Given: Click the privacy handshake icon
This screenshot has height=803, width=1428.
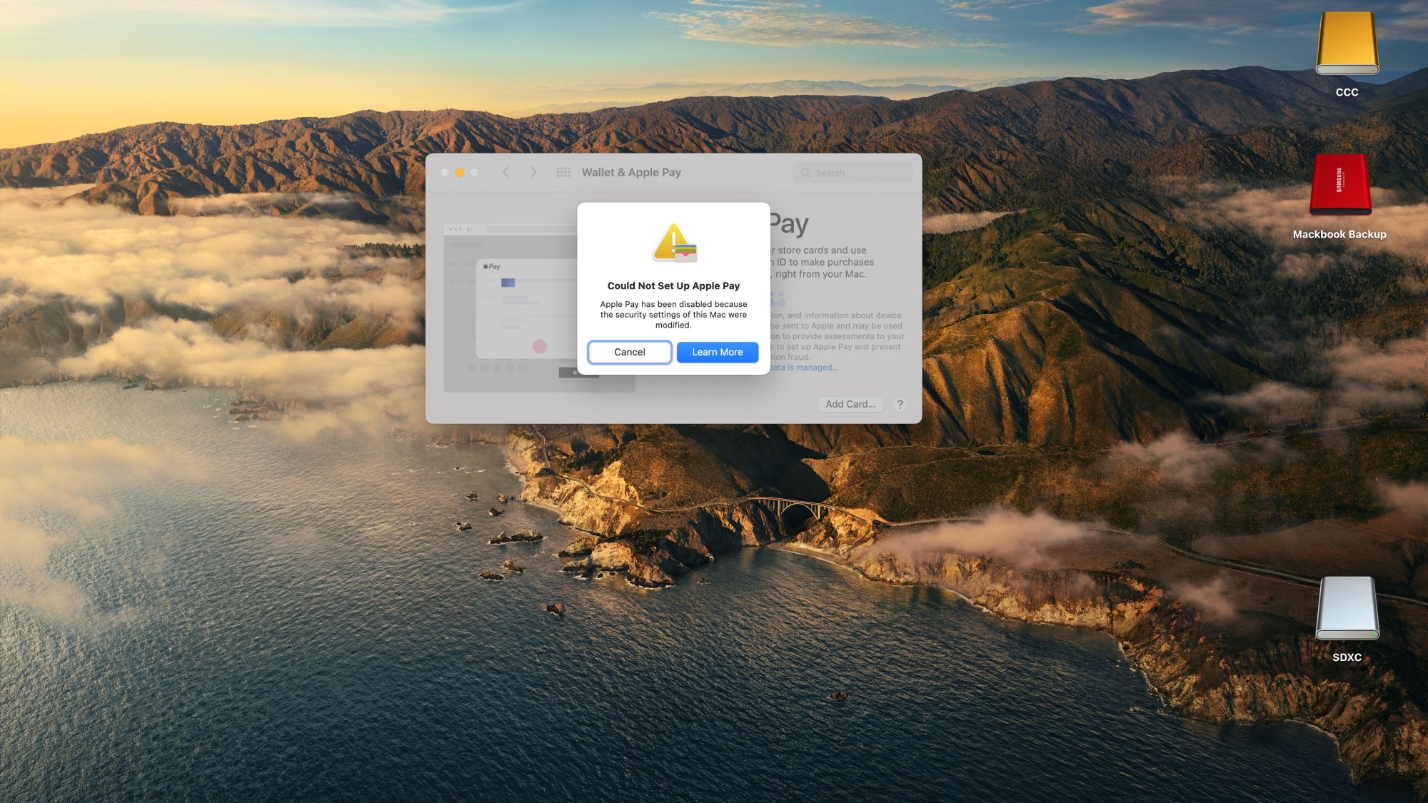Looking at the screenshot, I should [x=778, y=298].
